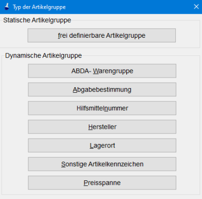Create dynamic group by manufacturer

coord(102,127)
